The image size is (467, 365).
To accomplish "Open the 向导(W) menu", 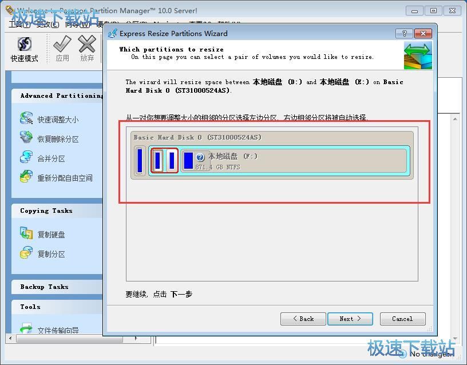I will point(77,24).
